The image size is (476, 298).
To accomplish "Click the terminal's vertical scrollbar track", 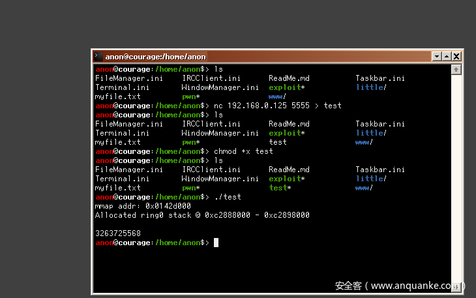I will pos(456,178).
